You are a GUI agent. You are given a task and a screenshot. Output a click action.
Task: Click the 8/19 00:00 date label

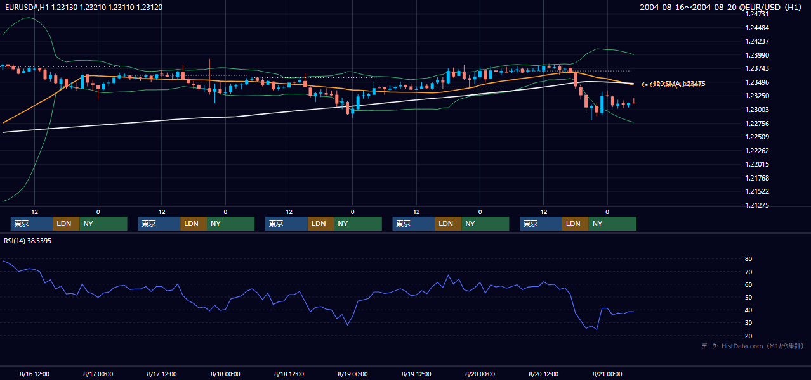(353, 374)
